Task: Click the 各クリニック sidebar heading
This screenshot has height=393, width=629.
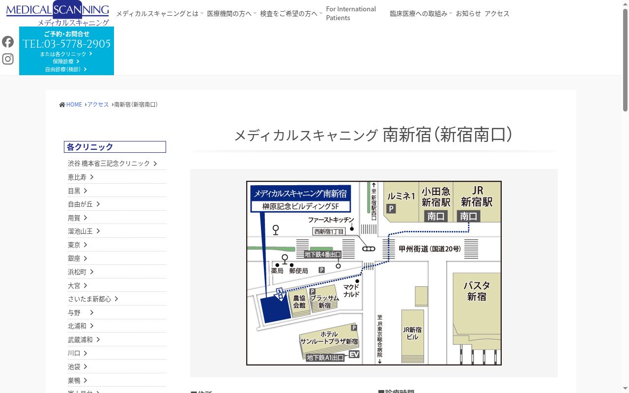Action: click(115, 147)
